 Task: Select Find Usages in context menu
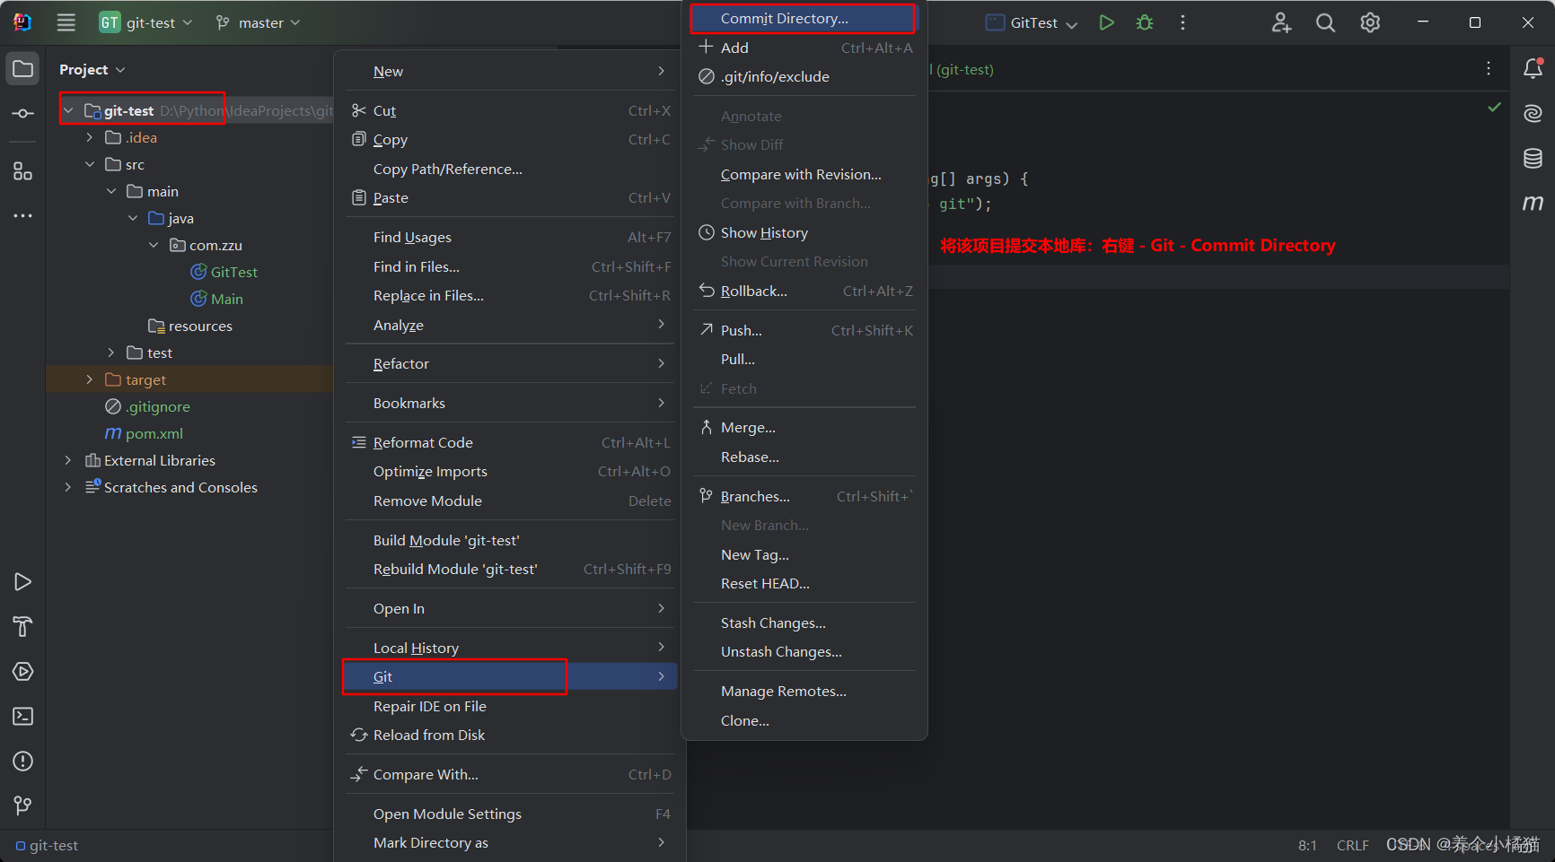(509, 237)
